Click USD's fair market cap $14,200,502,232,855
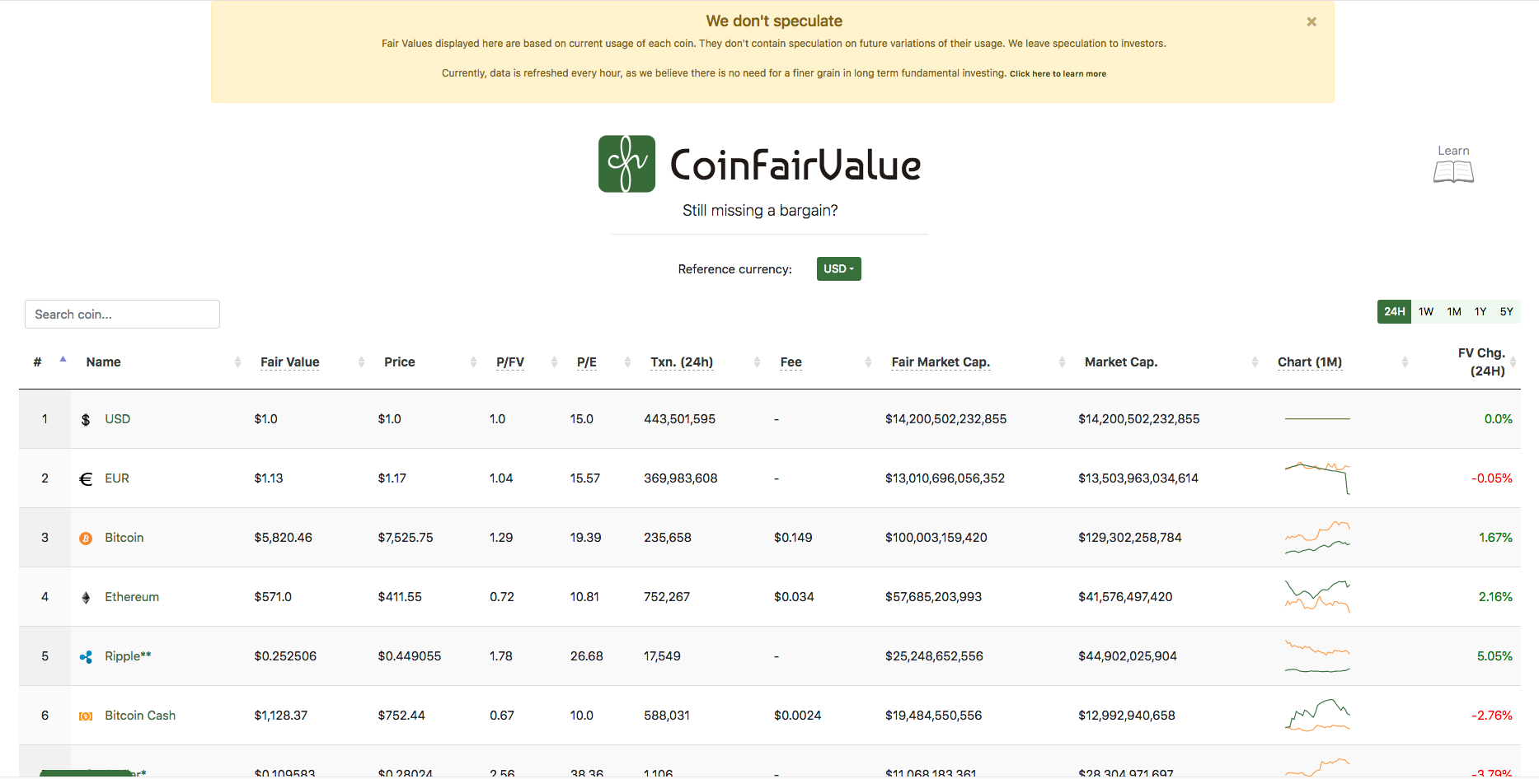Screen dimensions: 1539x779 point(946,419)
